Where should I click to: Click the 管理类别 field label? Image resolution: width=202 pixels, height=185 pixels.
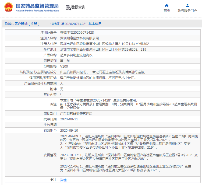[50, 61]
